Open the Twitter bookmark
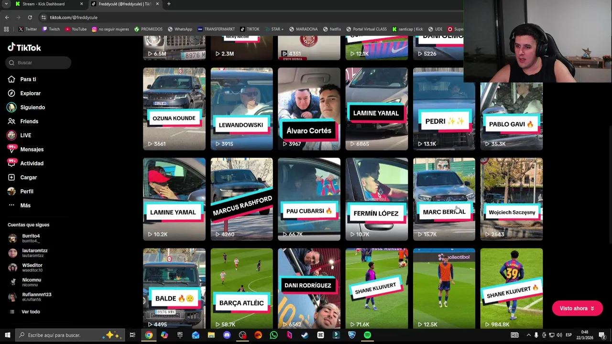 point(27,29)
